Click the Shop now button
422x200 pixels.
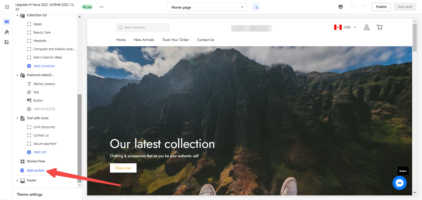pos(123,168)
